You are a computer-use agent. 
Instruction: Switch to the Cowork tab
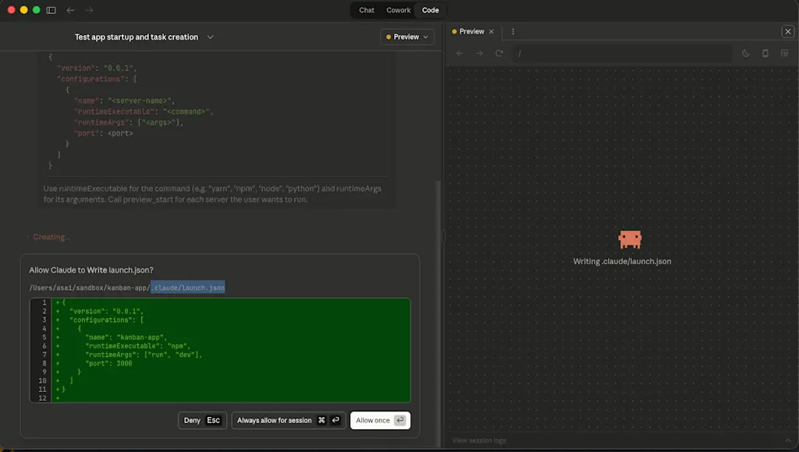[398, 10]
